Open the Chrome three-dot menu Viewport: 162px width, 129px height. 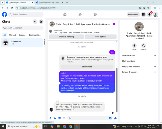pyautogui.click(x=159, y=8)
